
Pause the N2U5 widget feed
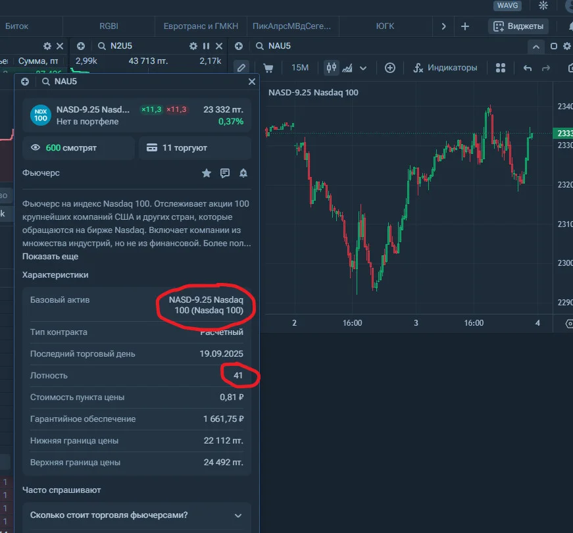coord(206,46)
